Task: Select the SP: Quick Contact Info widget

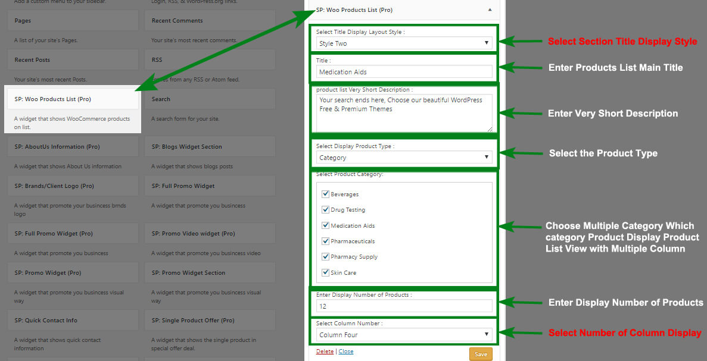Action: (x=73, y=321)
